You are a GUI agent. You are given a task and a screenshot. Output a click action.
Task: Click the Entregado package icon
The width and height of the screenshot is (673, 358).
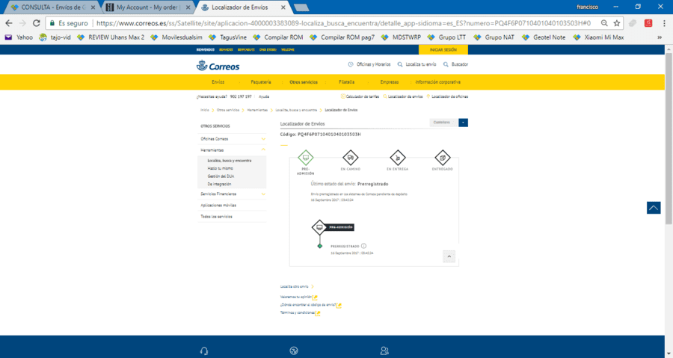(442, 158)
